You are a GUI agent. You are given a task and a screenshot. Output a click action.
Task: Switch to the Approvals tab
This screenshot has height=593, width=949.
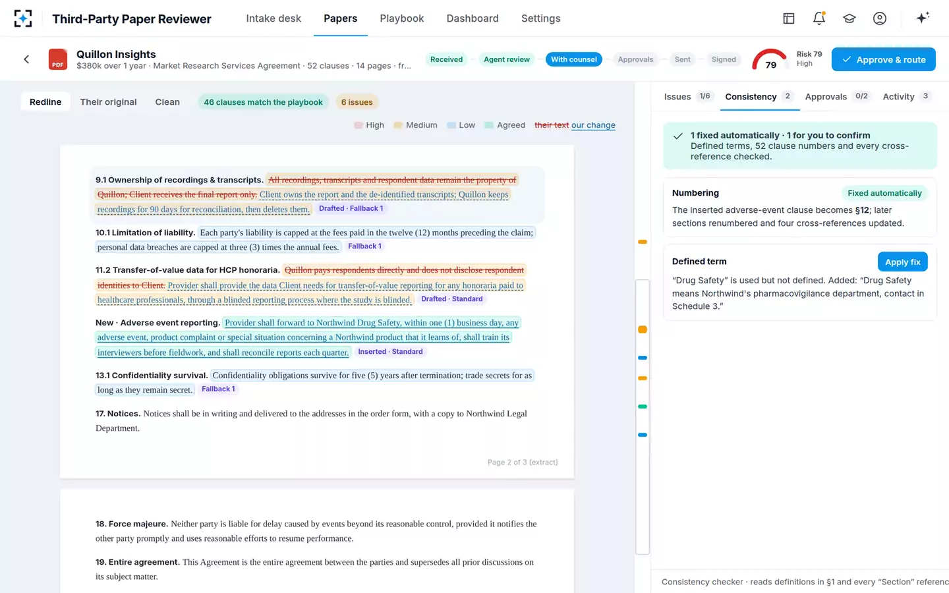(837, 96)
